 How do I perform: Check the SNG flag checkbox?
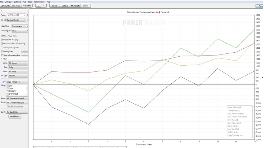[x=8, y=86]
